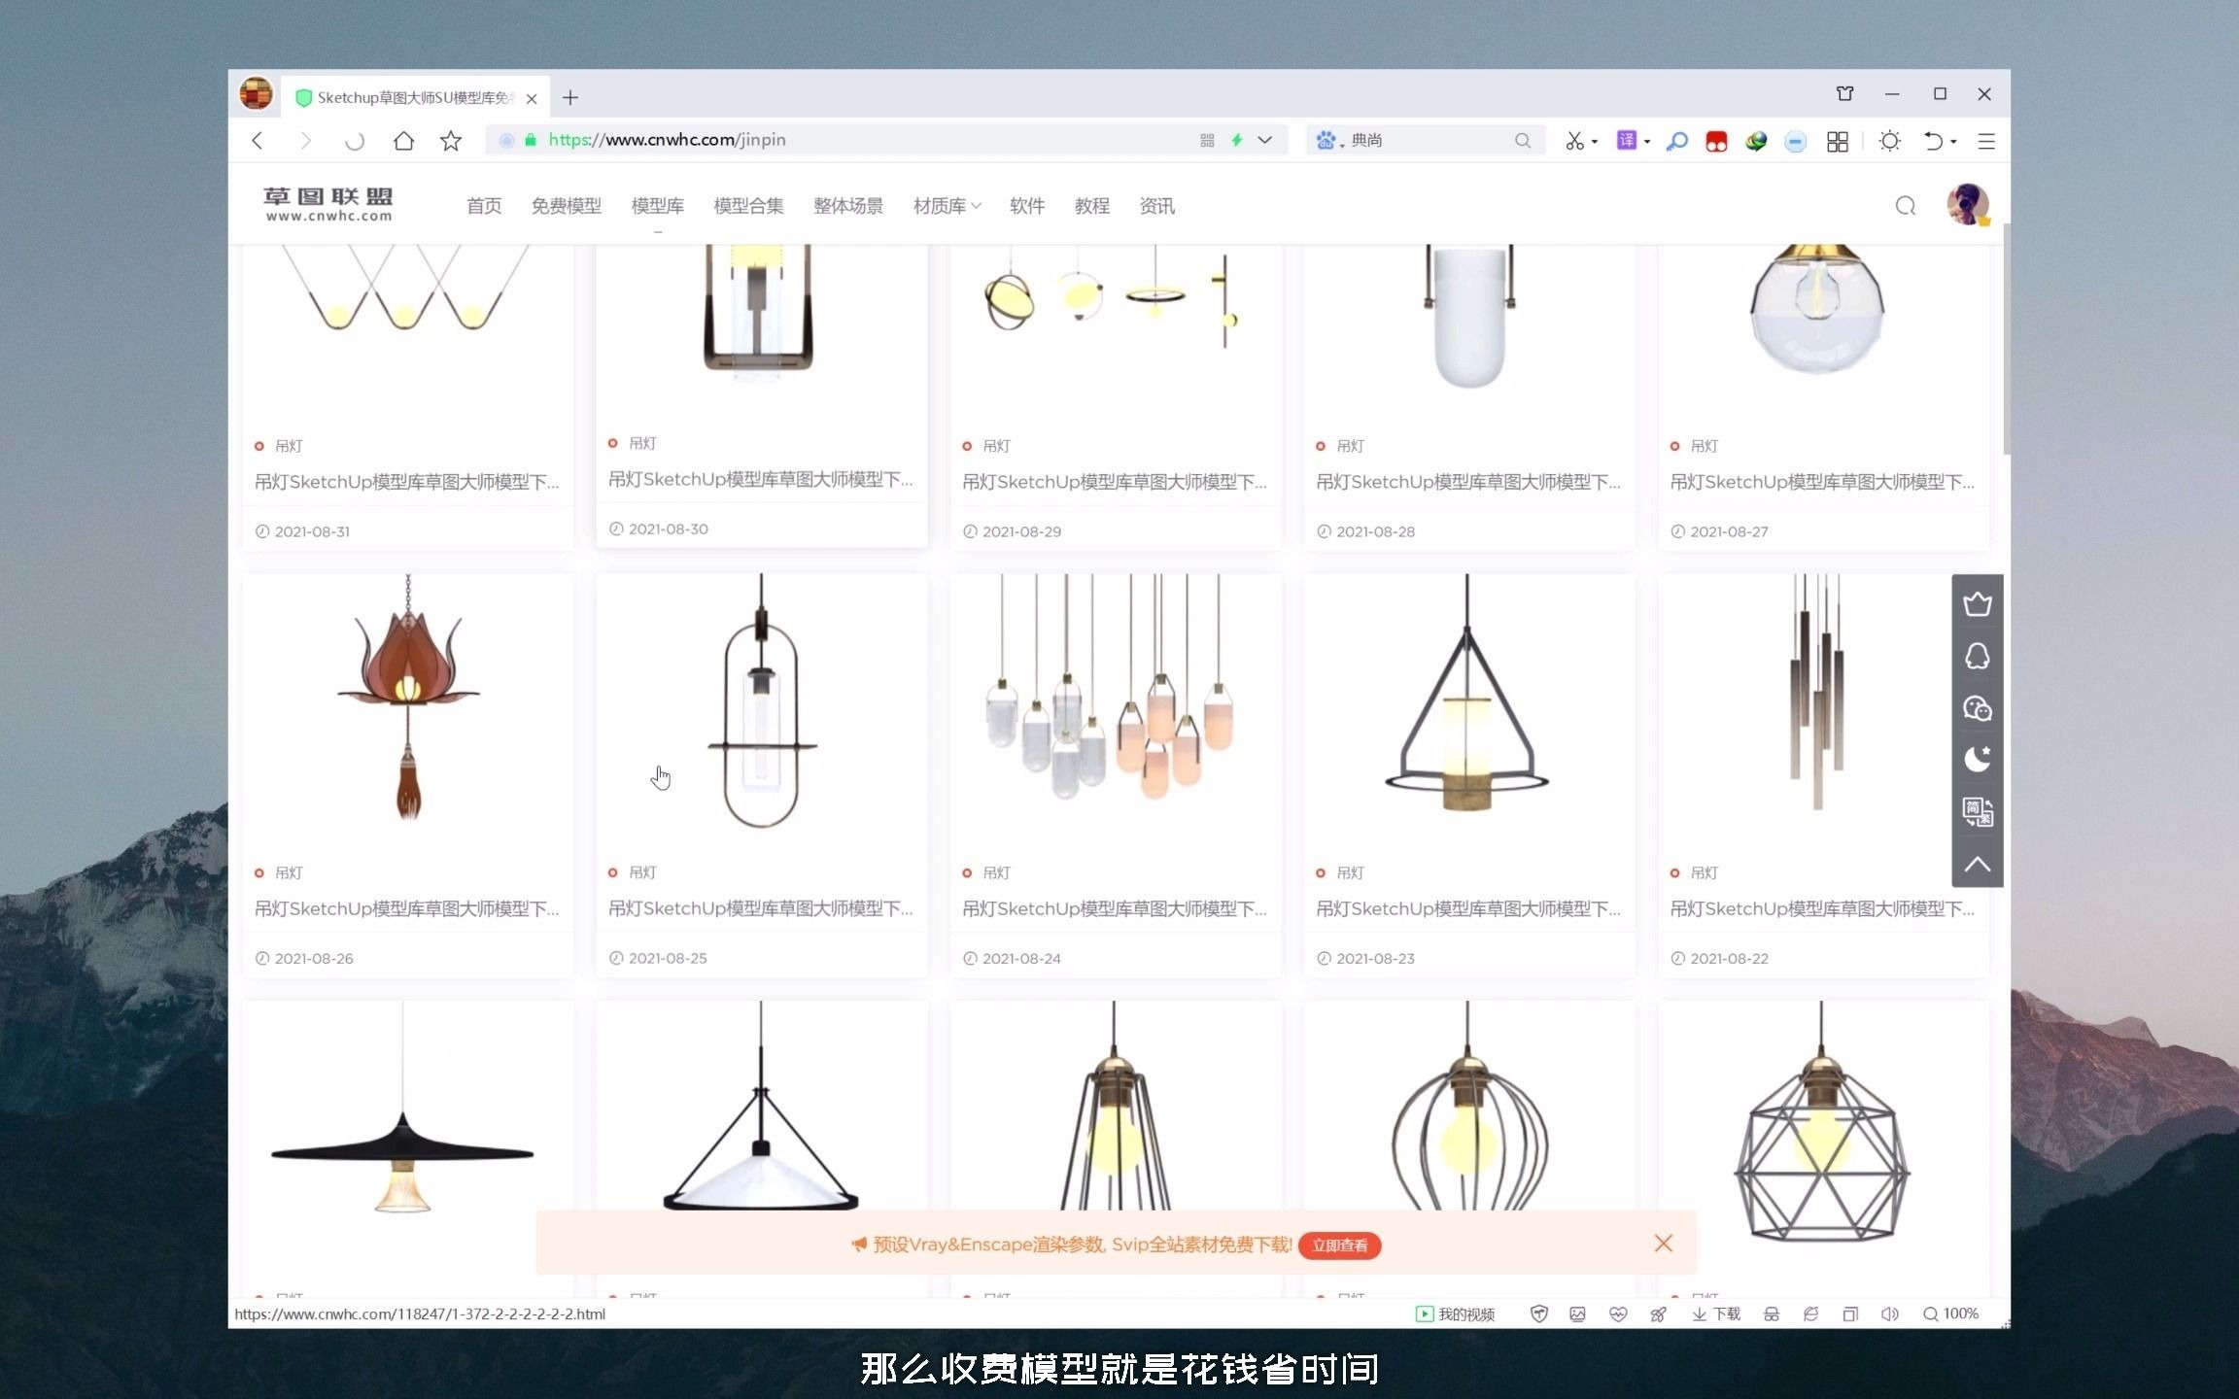Select the scissors screenshot tool
Screen dimensions: 2239x1399
click(1574, 141)
